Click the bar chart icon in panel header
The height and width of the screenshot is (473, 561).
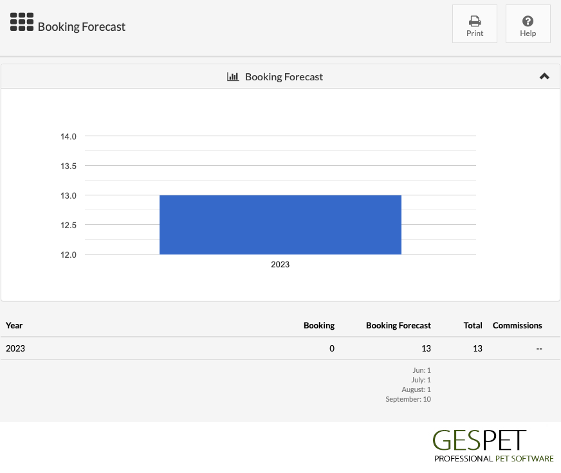coord(233,76)
